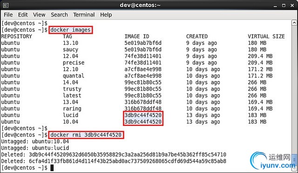The image size is (298, 173).
Task: Click image ID 74fe38d11401 in 12.04 row
Action: click(143, 56)
